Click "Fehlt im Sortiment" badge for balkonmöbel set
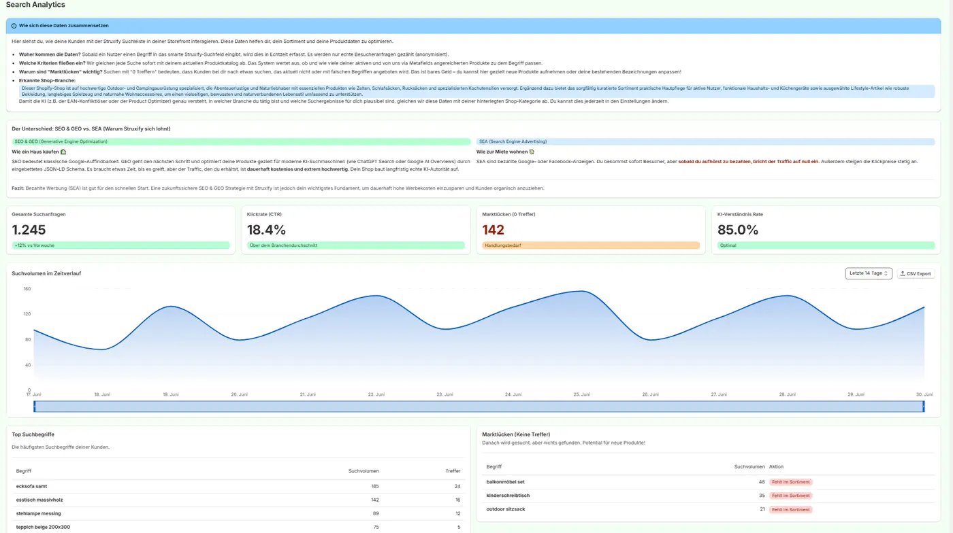The image size is (953, 533). [791, 482]
